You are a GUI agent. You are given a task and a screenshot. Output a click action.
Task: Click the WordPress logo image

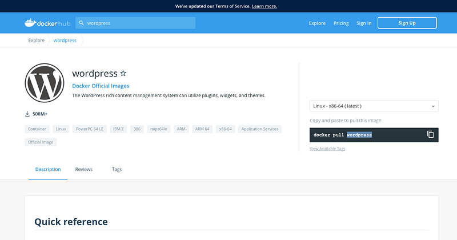(45, 83)
